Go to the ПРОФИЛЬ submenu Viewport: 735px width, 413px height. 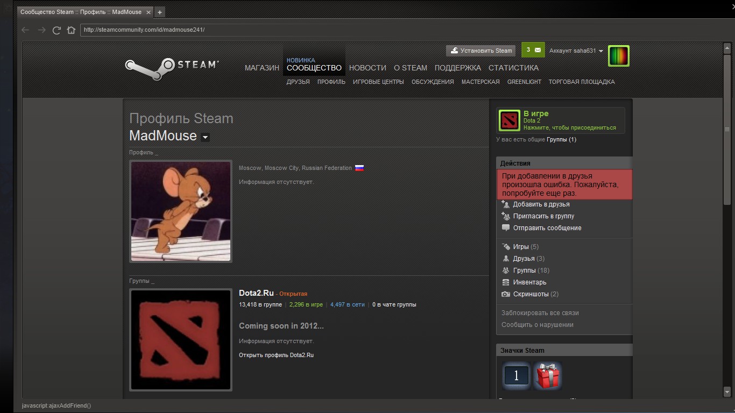[x=331, y=82]
